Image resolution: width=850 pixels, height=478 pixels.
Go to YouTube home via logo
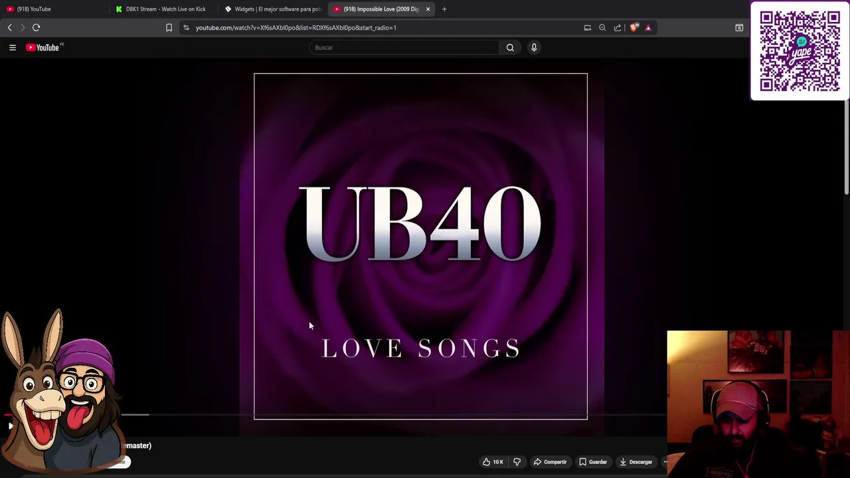tap(43, 48)
